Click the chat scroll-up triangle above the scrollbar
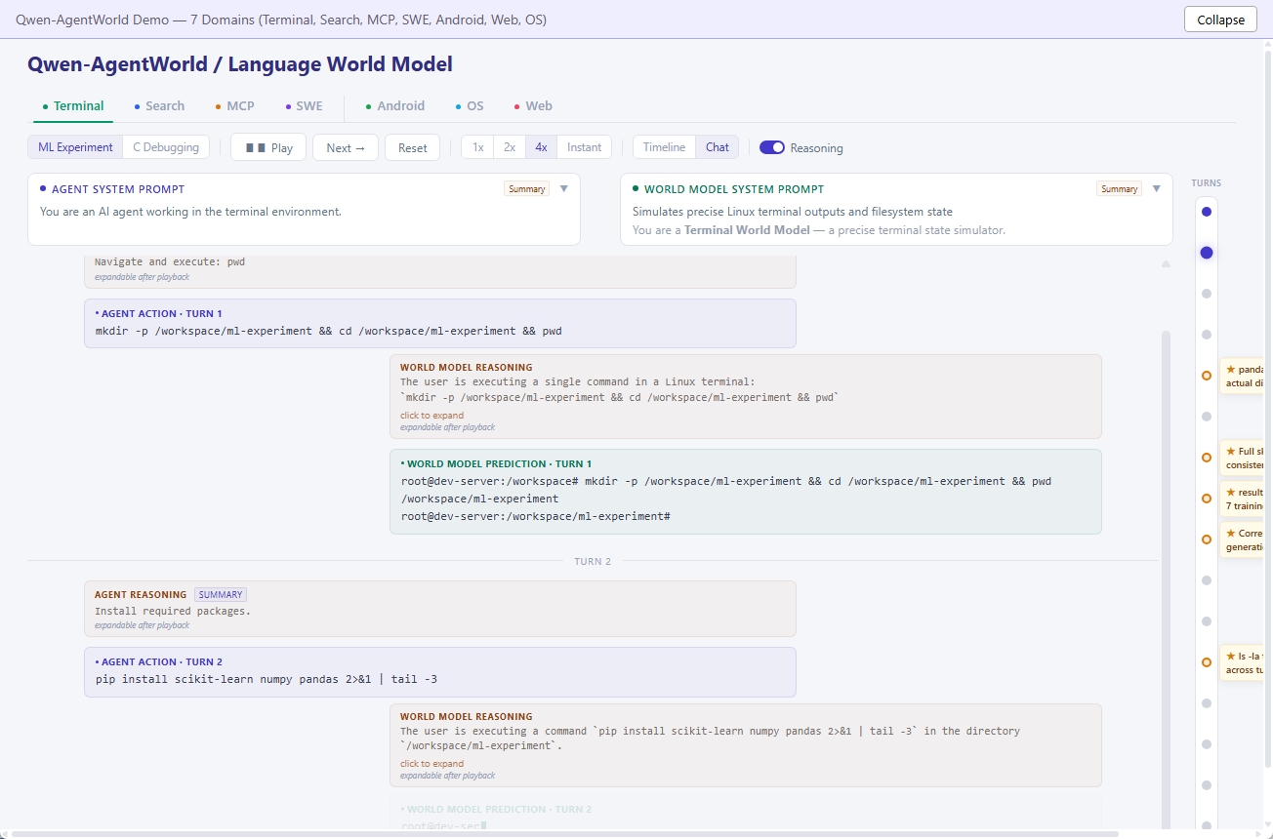 [1166, 264]
